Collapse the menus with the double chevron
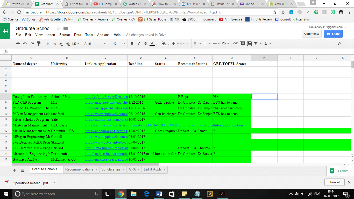354x199 pixels. click(x=339, y=44)
